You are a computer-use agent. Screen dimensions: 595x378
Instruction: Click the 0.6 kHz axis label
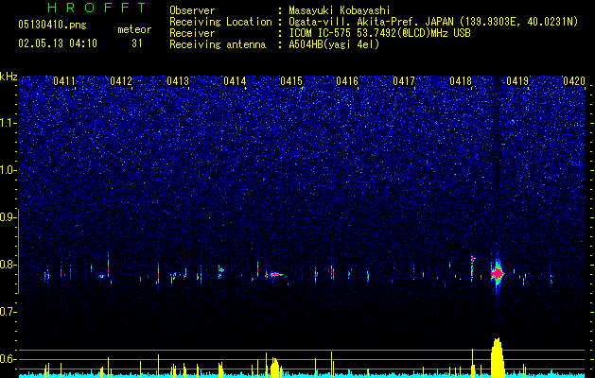[9, 359]
